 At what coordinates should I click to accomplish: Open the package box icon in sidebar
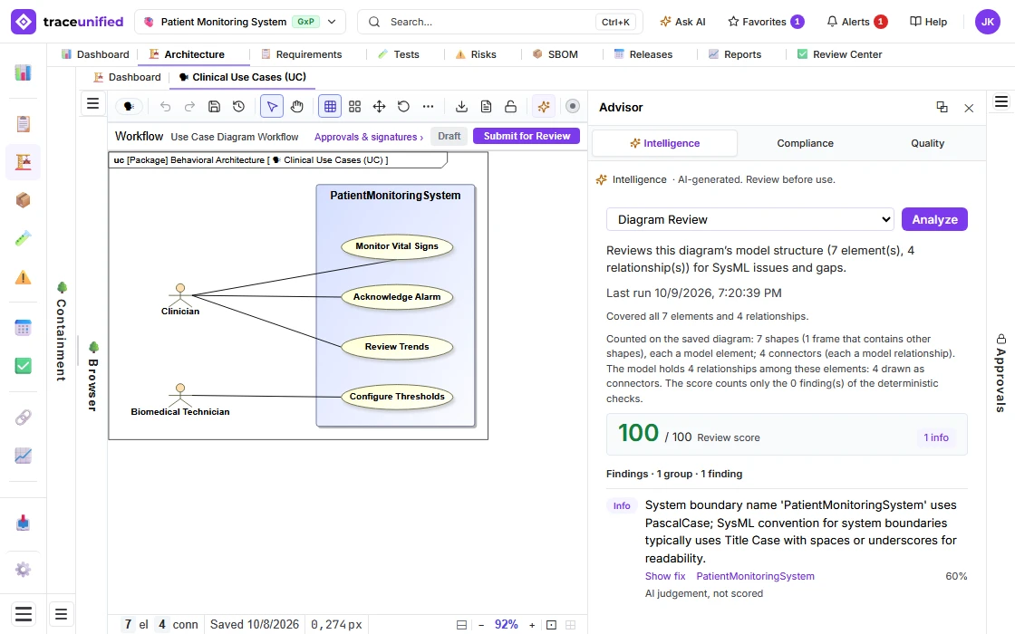coord(24,200)
